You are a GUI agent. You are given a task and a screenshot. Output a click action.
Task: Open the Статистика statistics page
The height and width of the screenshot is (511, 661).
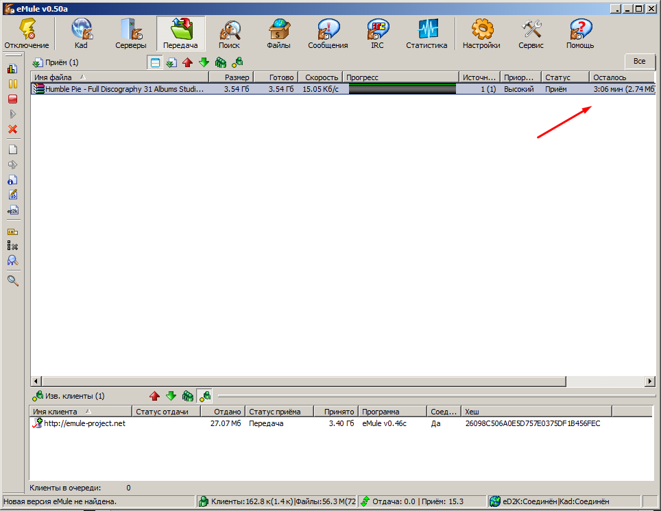(x=426, y=34)
